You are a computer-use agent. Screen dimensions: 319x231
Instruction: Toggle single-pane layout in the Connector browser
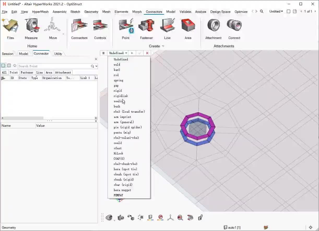[3, 65]
